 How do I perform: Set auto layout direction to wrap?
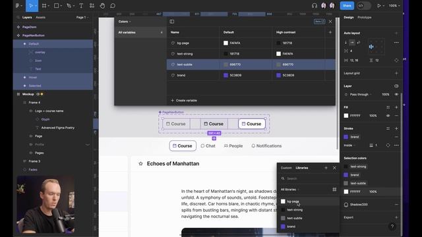(x=358, y=42)
